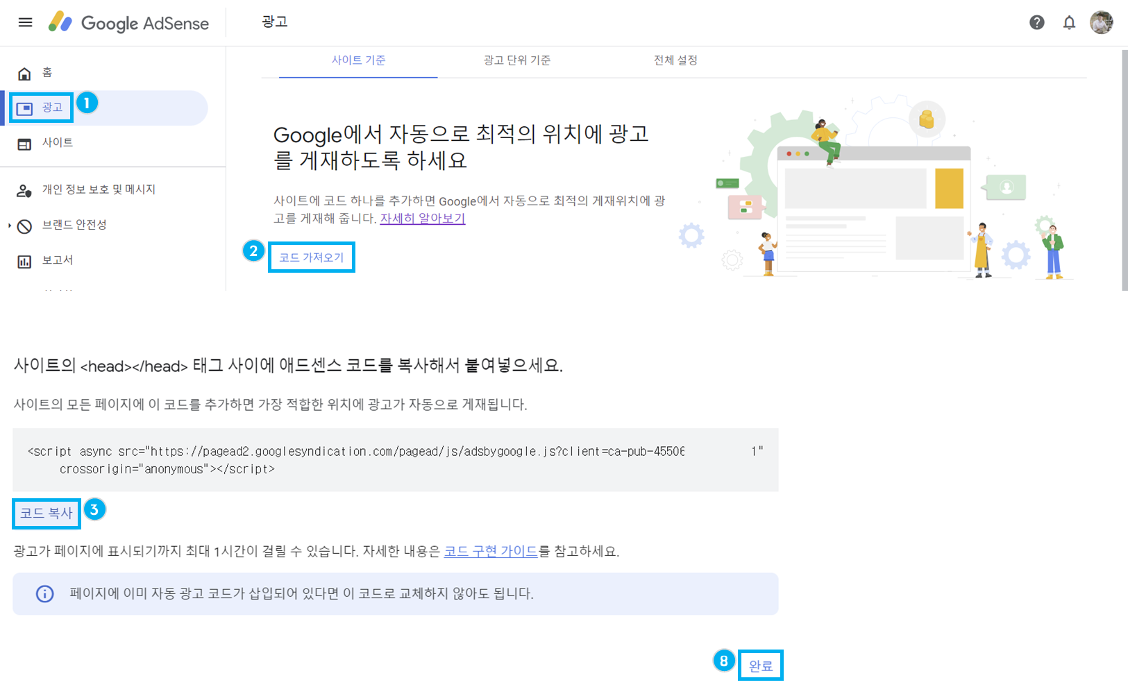Open the help question mark icon
This screenshot has width=1128, height=687.
coord(1036,22)
